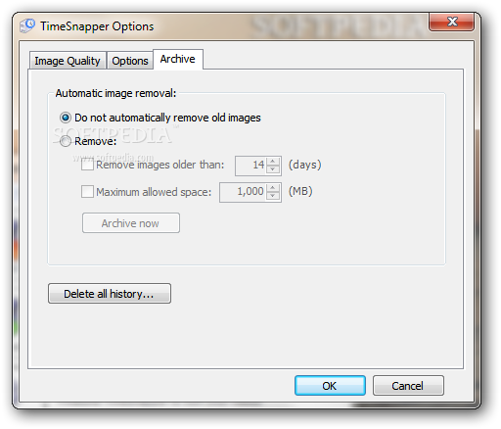Decrease the days spinner value
Screen dimensions: 501x429
click(x=273, y=169)
